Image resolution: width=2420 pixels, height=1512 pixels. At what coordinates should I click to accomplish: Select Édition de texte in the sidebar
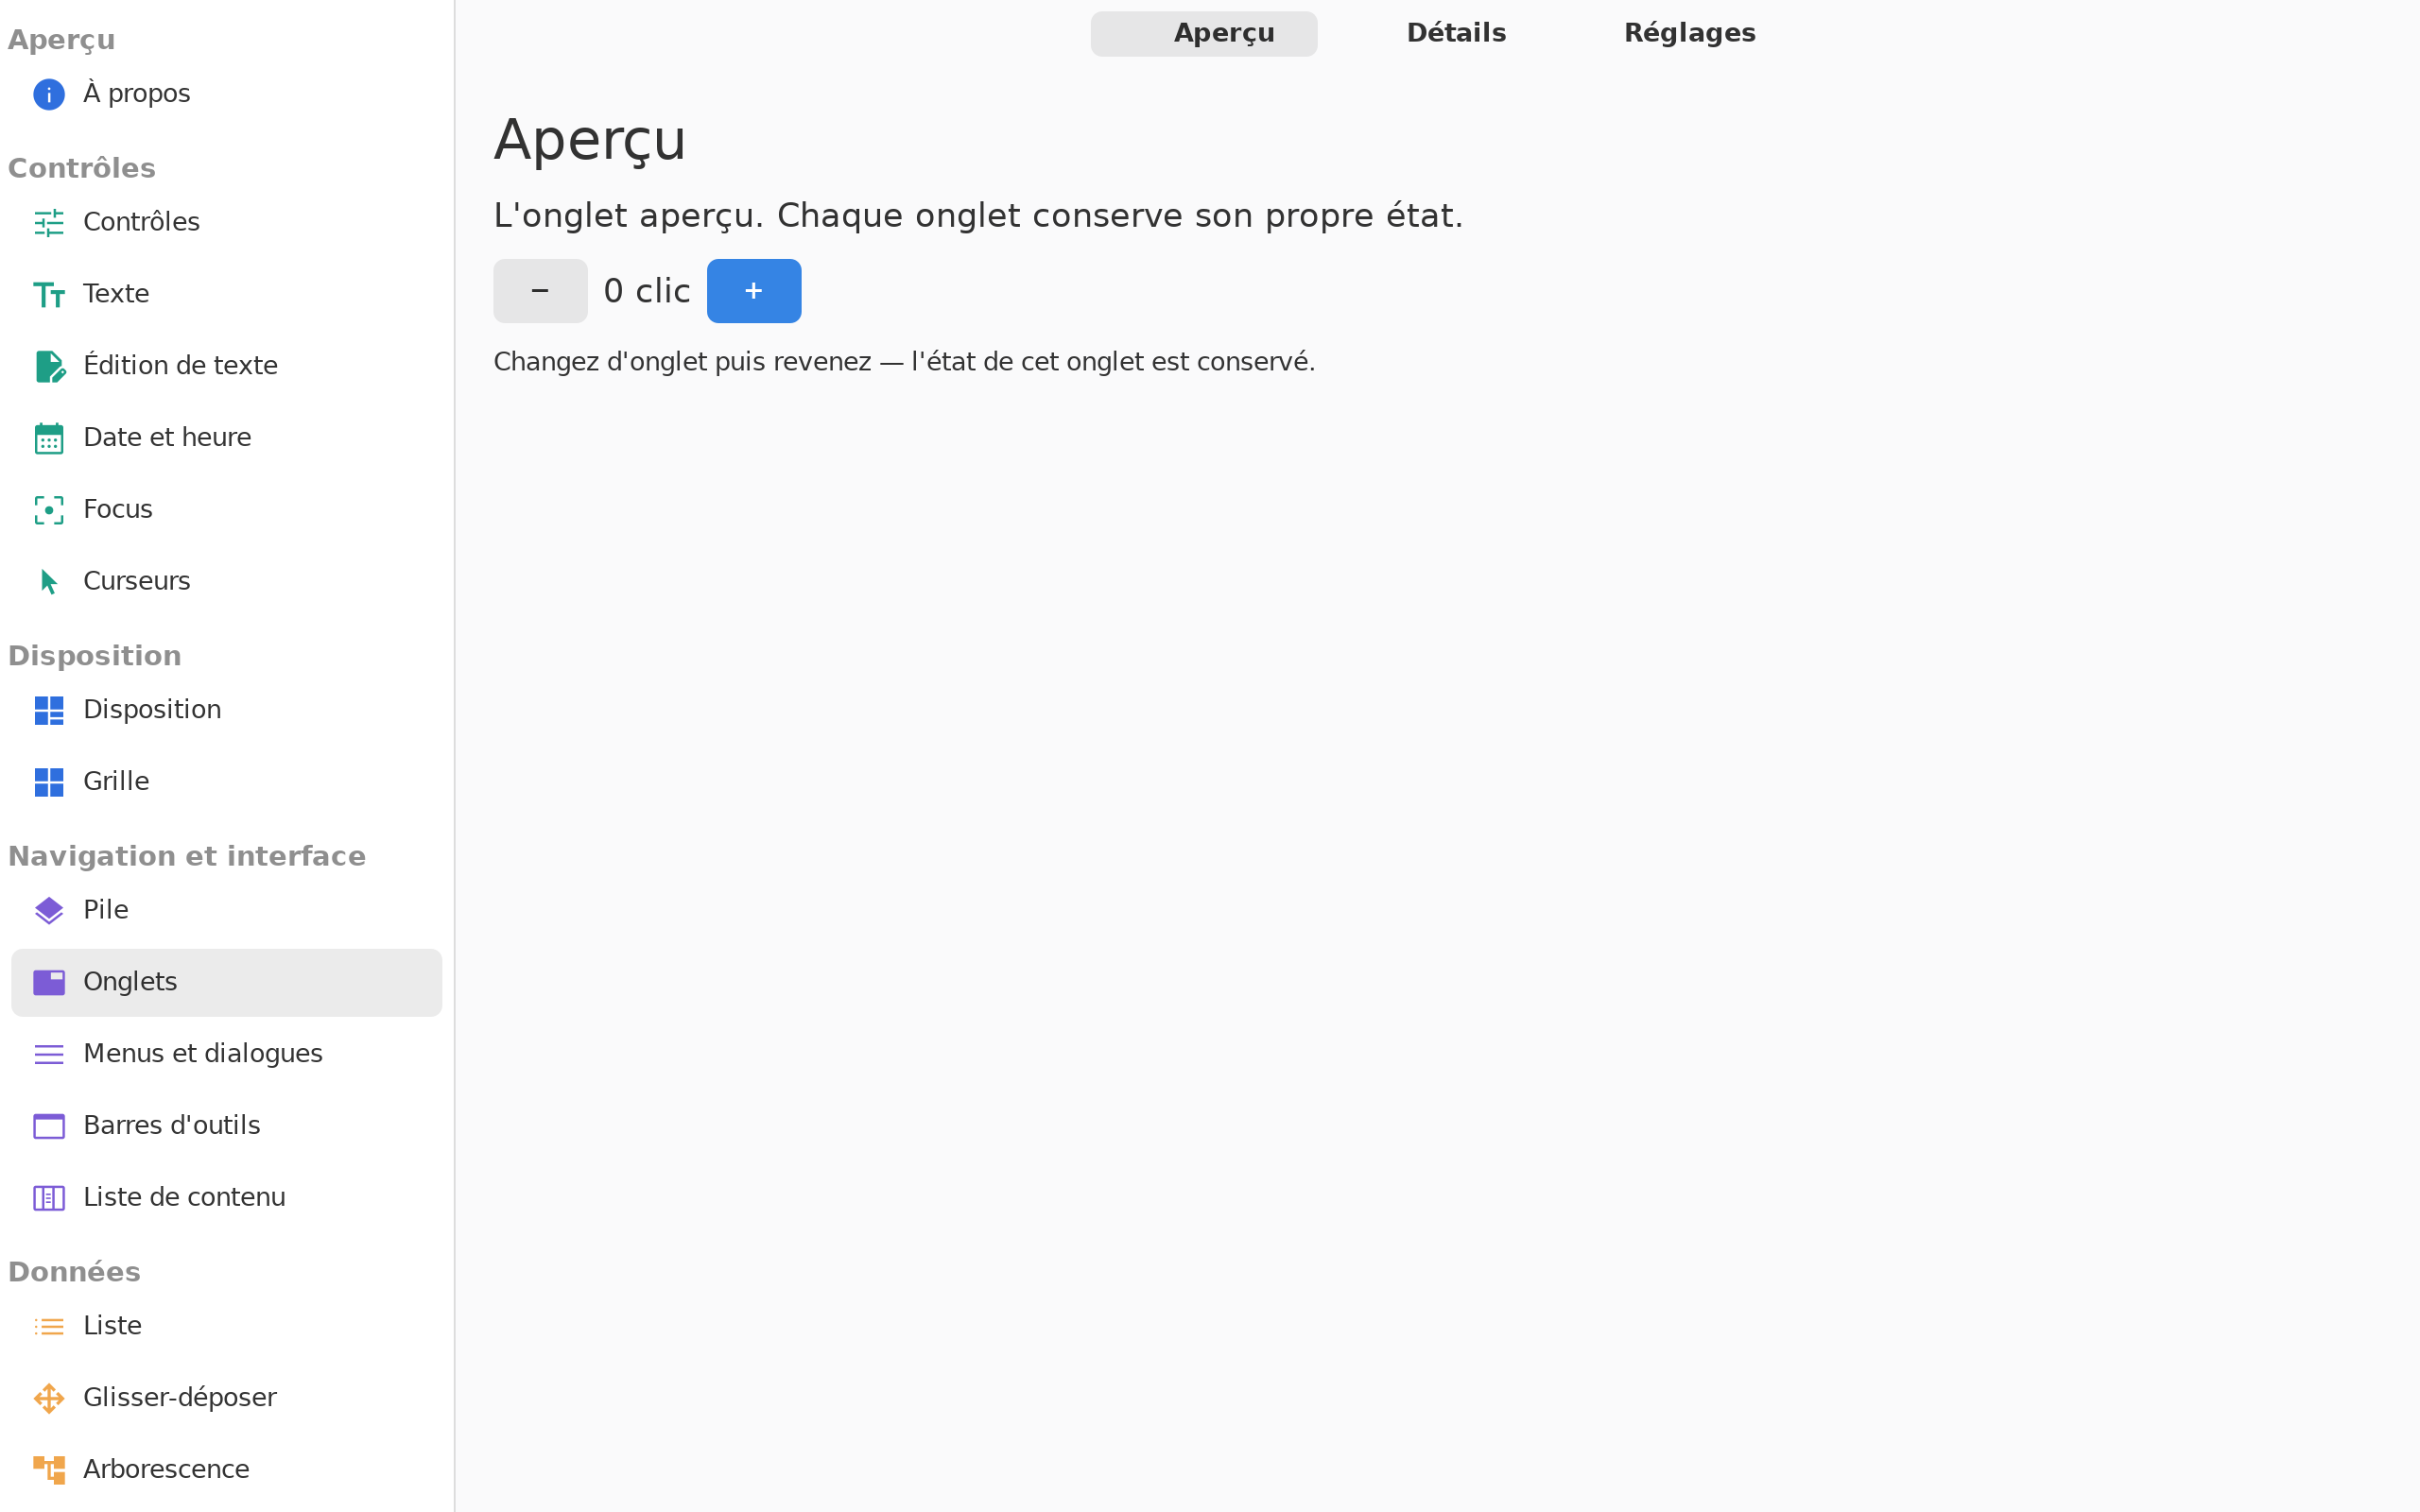(x=226, y=366)
